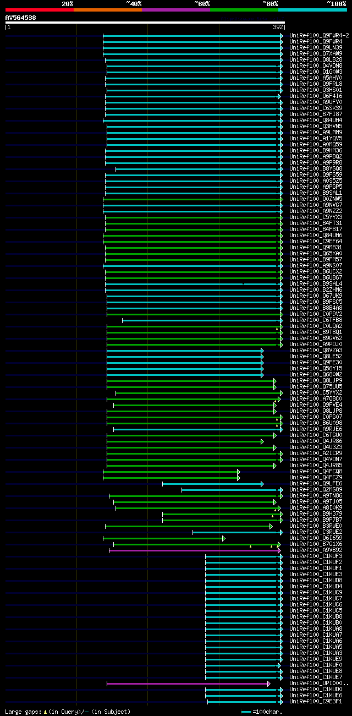
Task: Choose hit UniRef100_A9NS07
Action: (316, 265)
